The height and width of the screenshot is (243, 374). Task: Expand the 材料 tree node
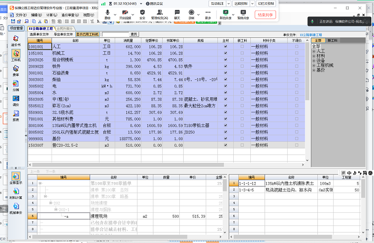tap(314, 56)
